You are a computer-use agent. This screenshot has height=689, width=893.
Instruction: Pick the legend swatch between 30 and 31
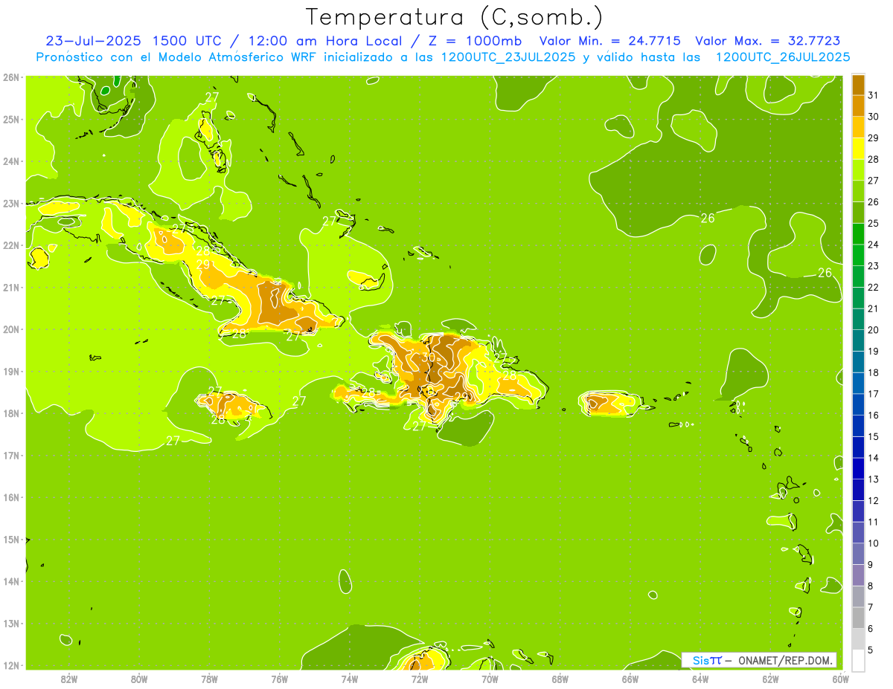tap(858, 106)
